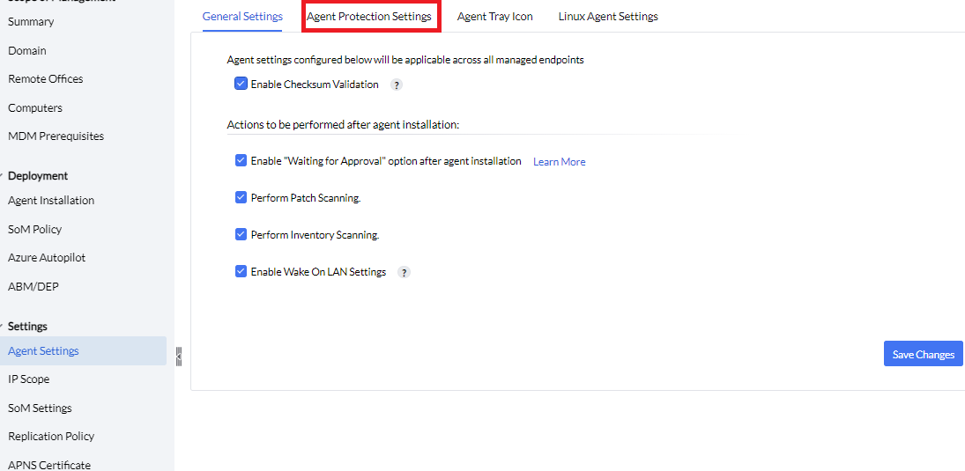Go to Linux Agent Settings tab
Image resolution: width=965 pixels, height=471 pixels.
608,17
